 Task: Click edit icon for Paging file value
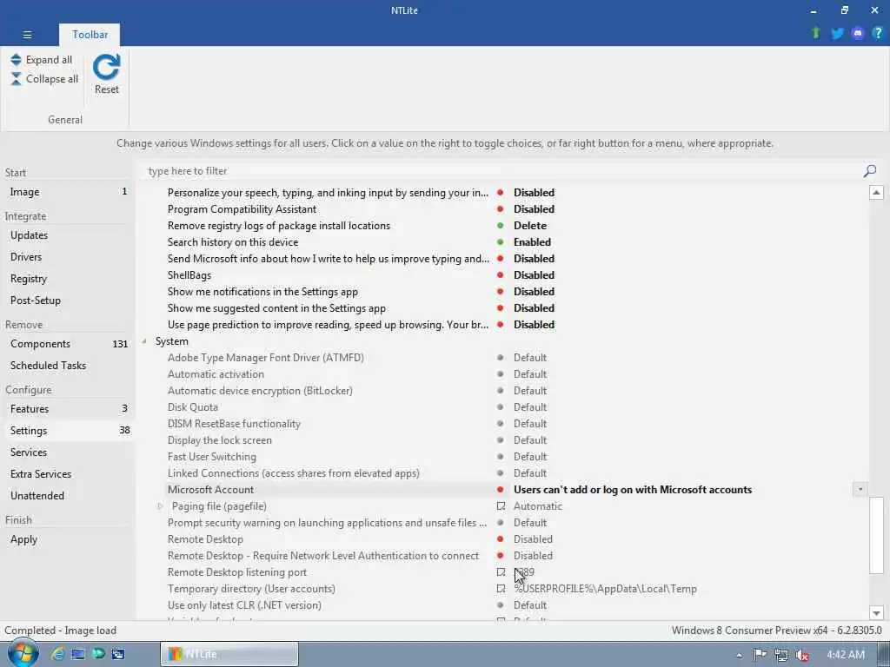[x=501, y=506]
